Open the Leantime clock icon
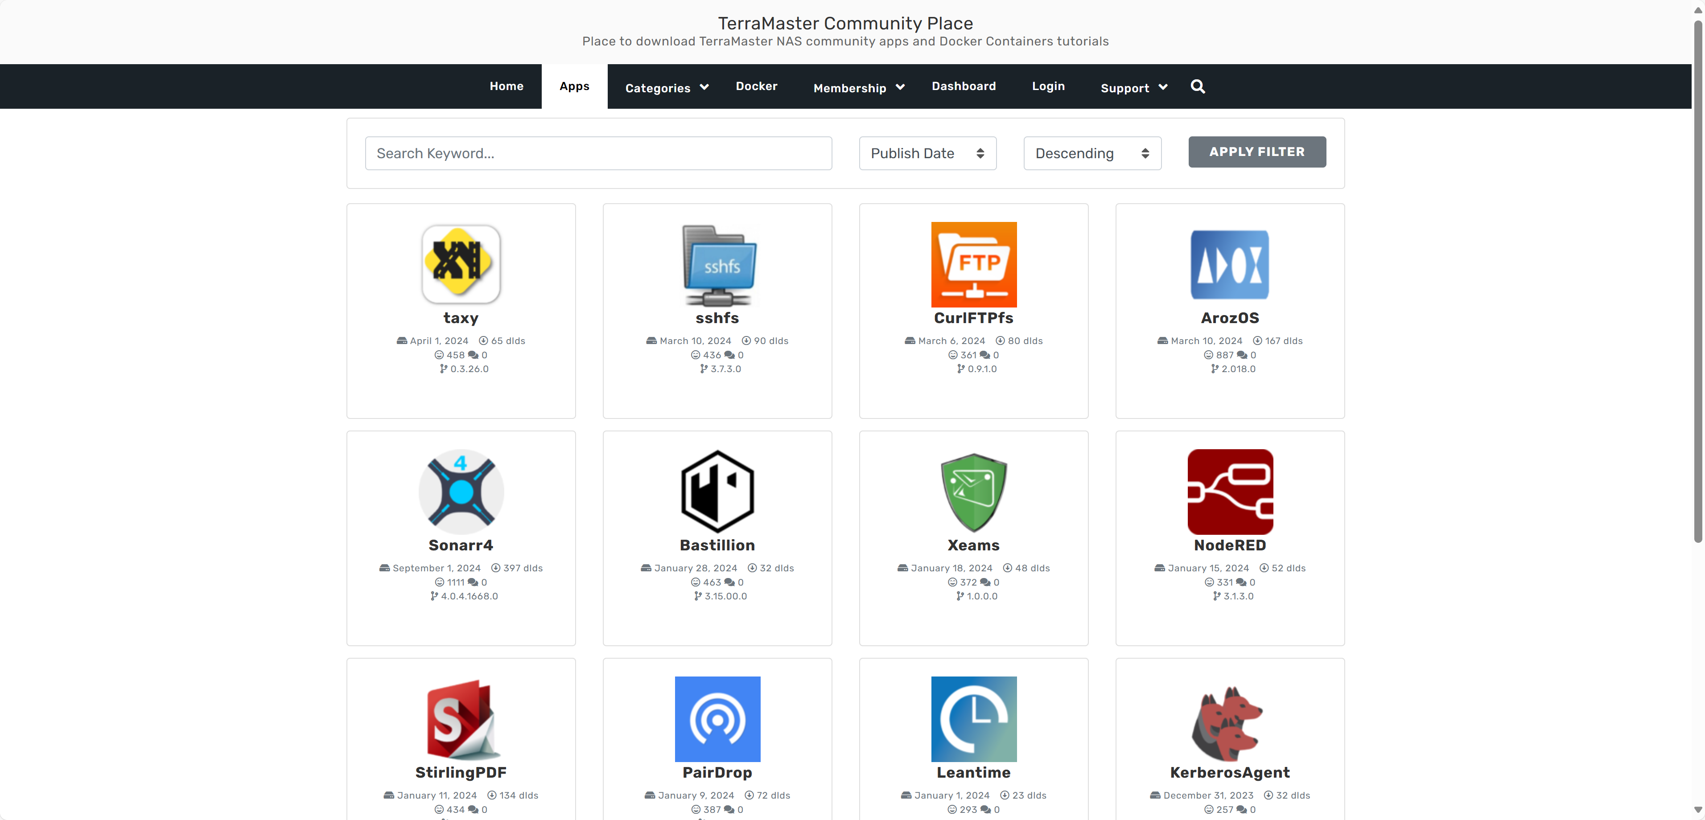Viewport: 1705px width, 820px height. tap(974, 719)
